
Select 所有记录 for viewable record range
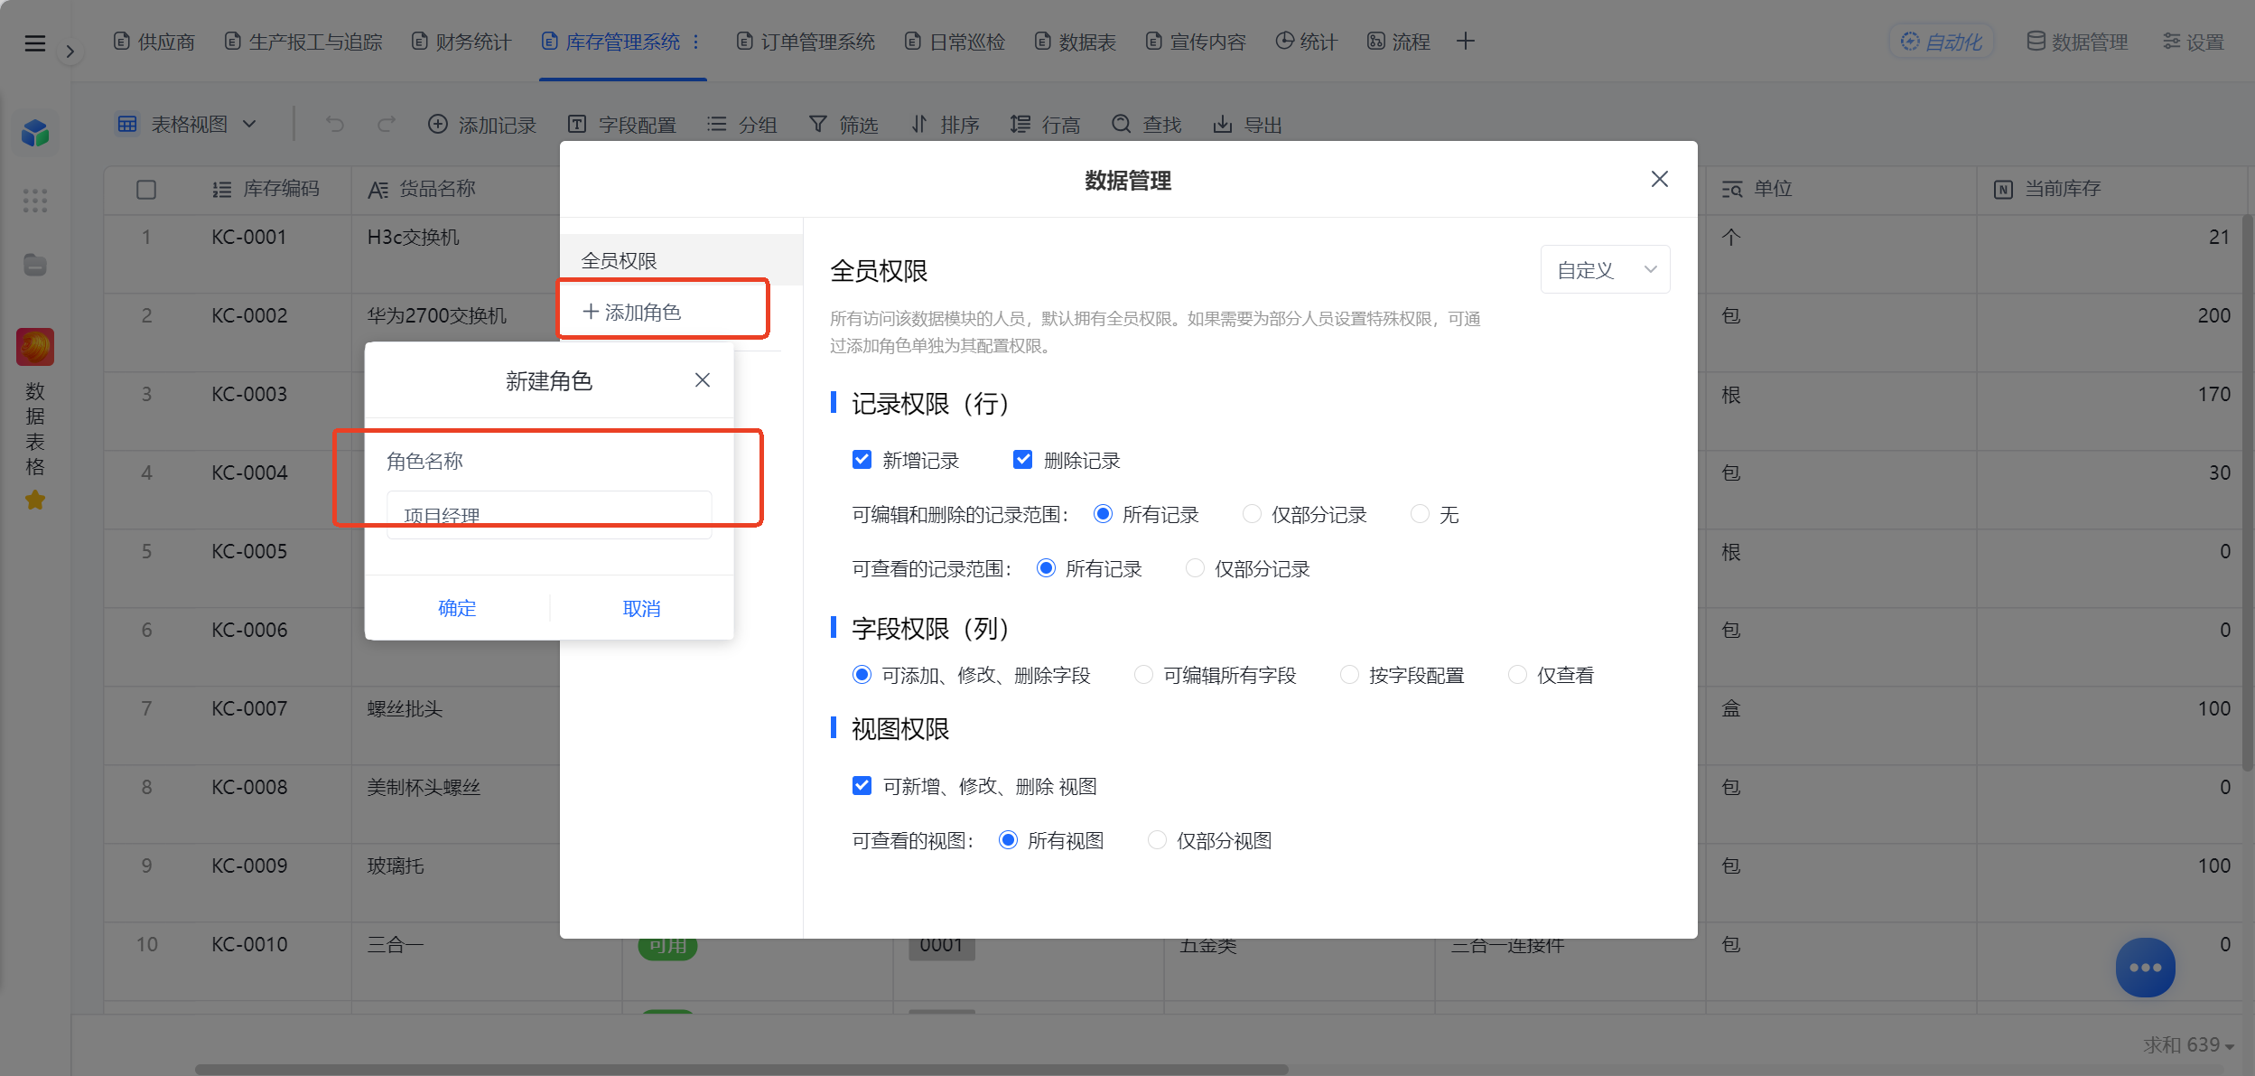(1046, 568)
